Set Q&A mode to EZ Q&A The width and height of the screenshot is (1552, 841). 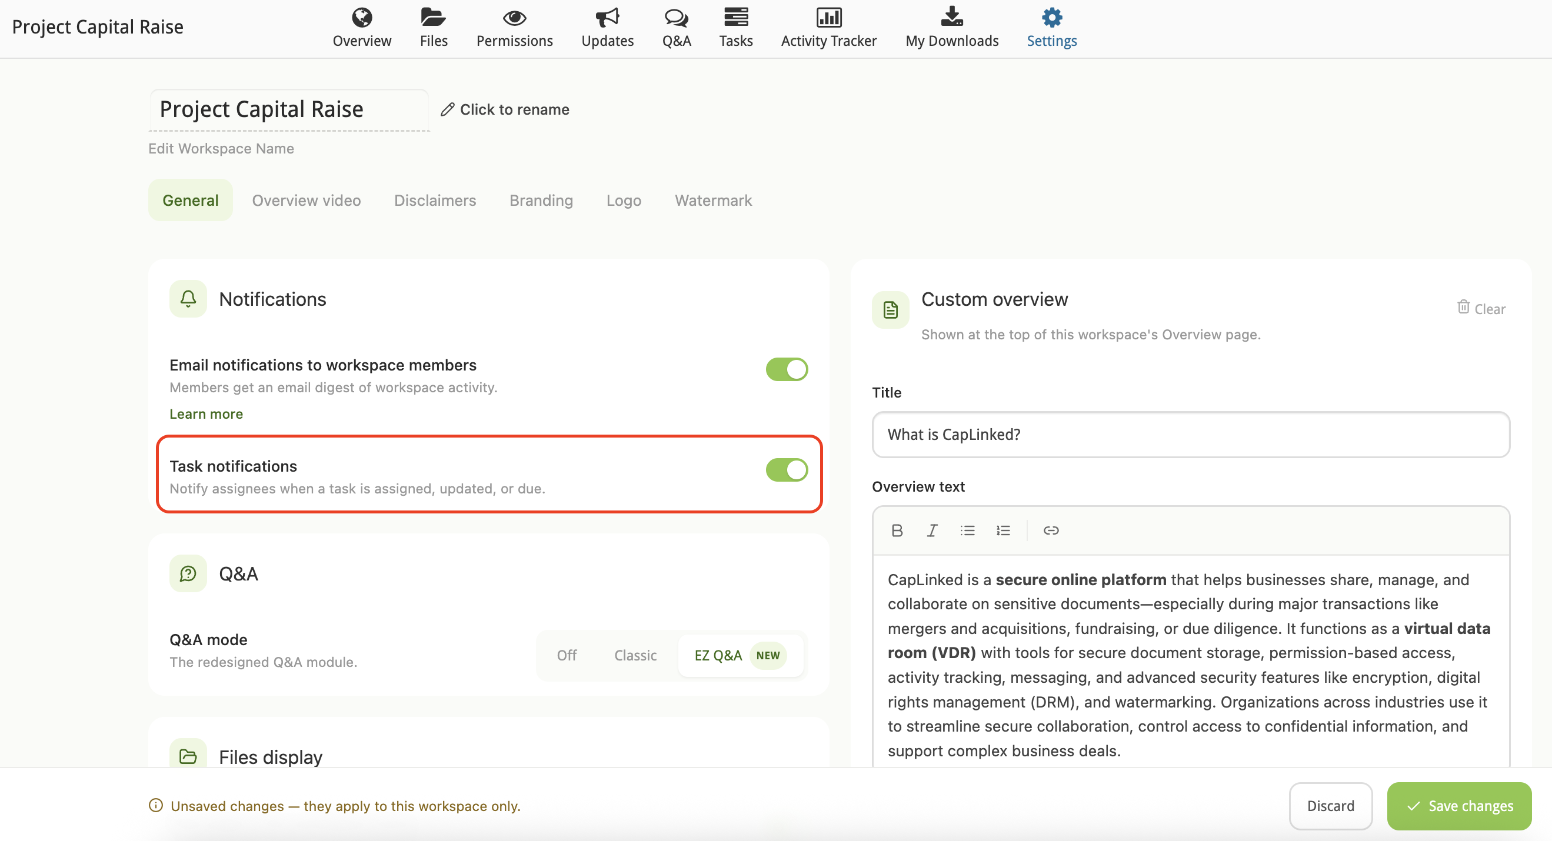[741, 655]
